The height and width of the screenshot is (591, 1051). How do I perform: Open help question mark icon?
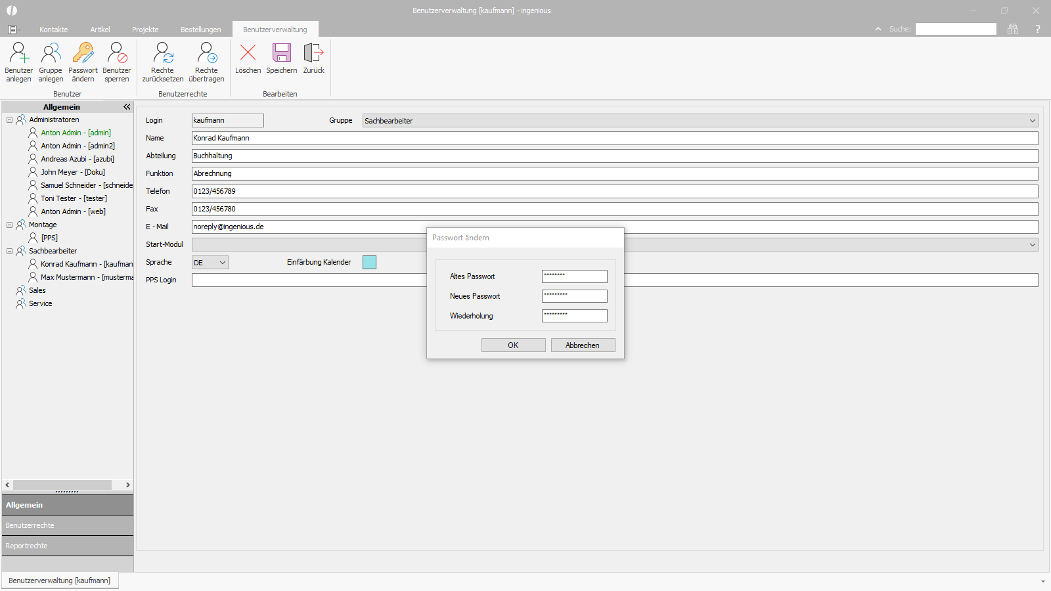click(1038, 29)
